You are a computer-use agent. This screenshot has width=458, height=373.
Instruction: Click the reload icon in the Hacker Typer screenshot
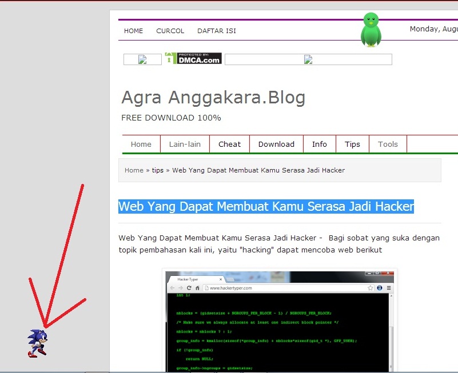click(189, 288)
